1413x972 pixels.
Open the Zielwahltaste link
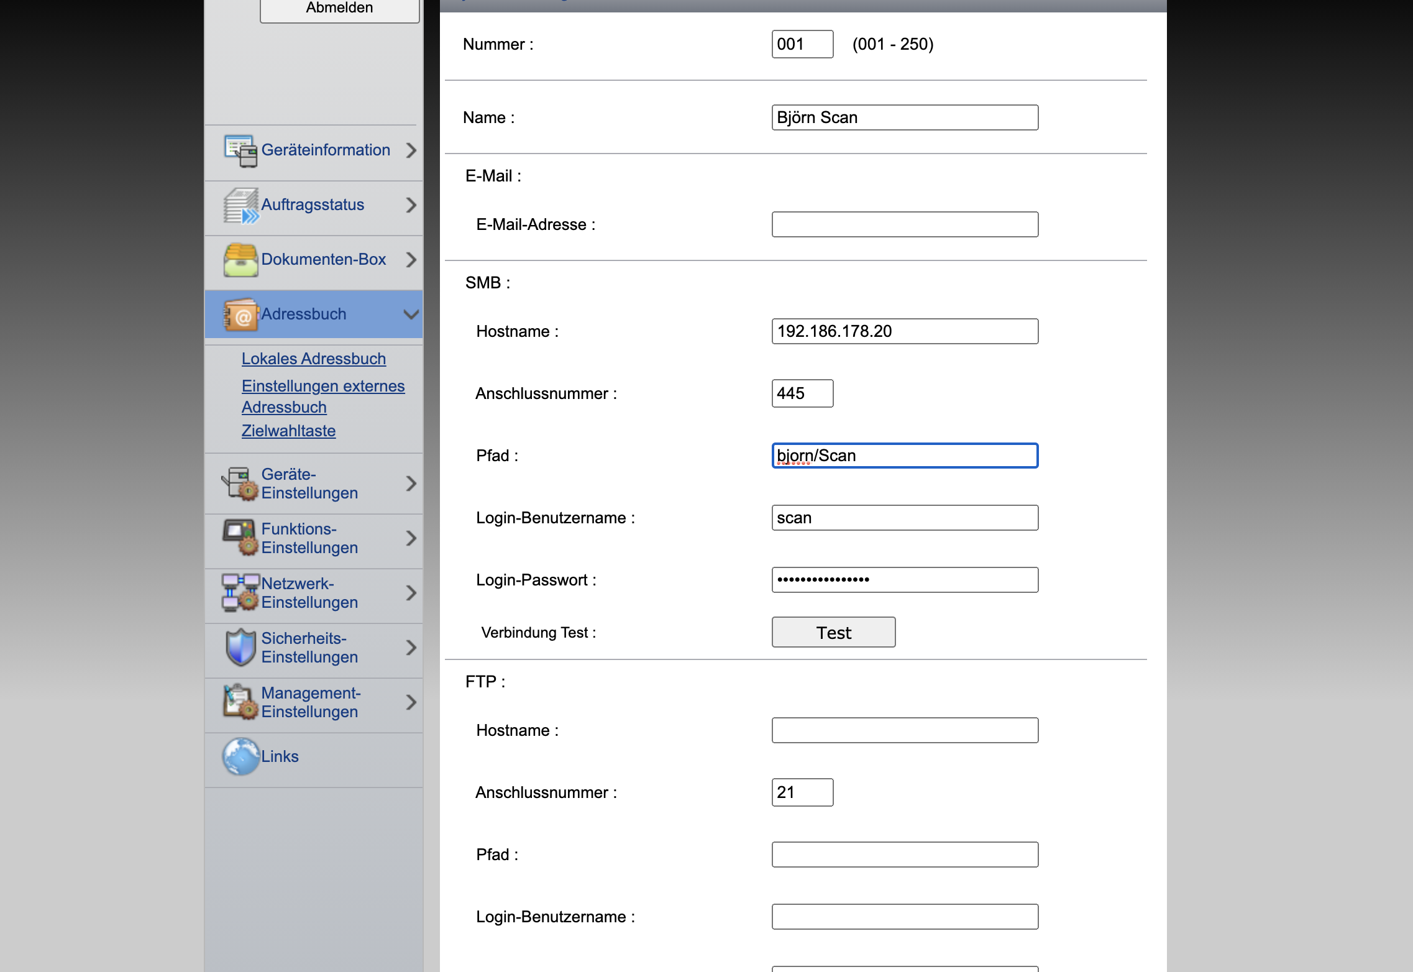288,431
